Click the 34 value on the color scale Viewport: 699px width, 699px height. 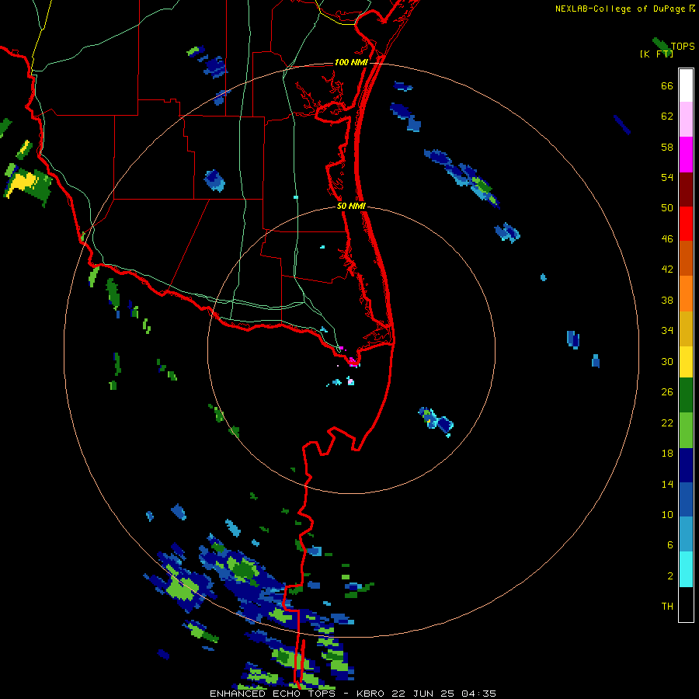(667, 331)
